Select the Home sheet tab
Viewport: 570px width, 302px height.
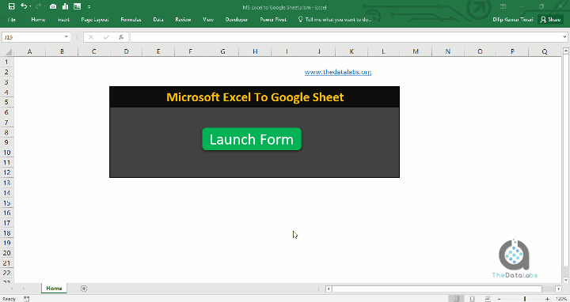54,289
